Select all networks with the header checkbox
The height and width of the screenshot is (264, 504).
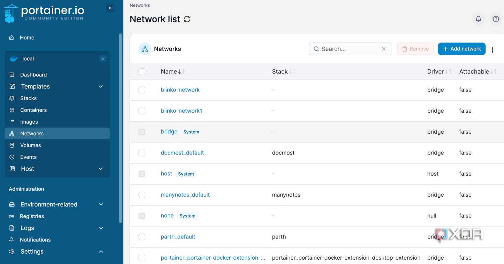pyautogui.click(x=142, y=72)
